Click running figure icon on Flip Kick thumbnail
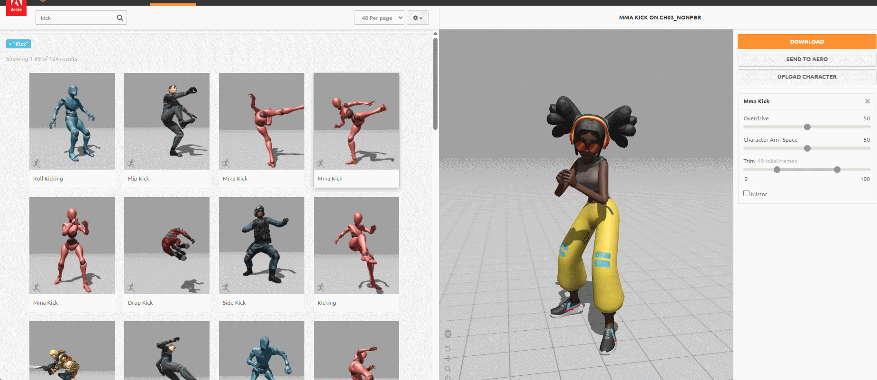 (131, 163)
